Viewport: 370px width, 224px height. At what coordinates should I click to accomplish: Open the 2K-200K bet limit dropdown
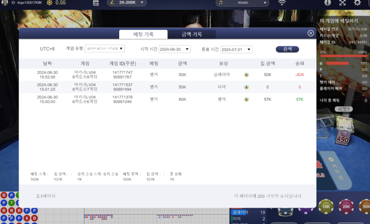pos(127,3)
